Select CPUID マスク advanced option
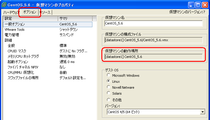Viewport: 210px width, 120px height. click(x=17, y=51)
